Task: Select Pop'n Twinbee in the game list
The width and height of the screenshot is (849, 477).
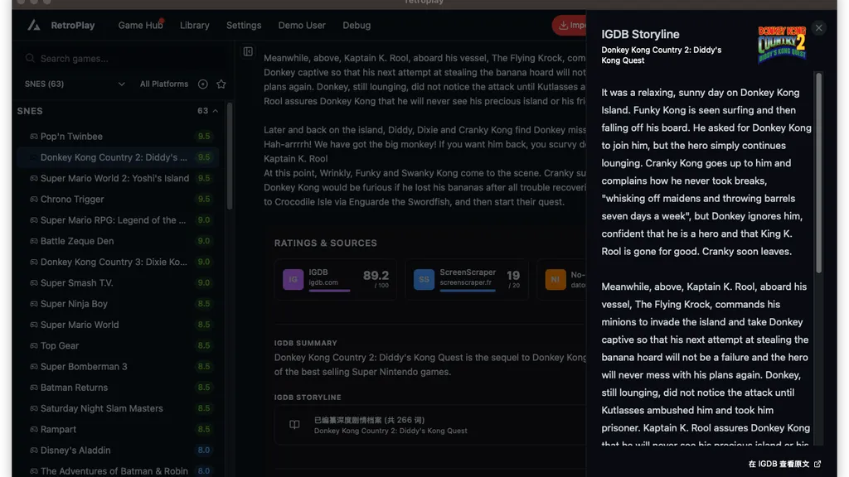Action: pyautogui.click(x=118, y=137)
